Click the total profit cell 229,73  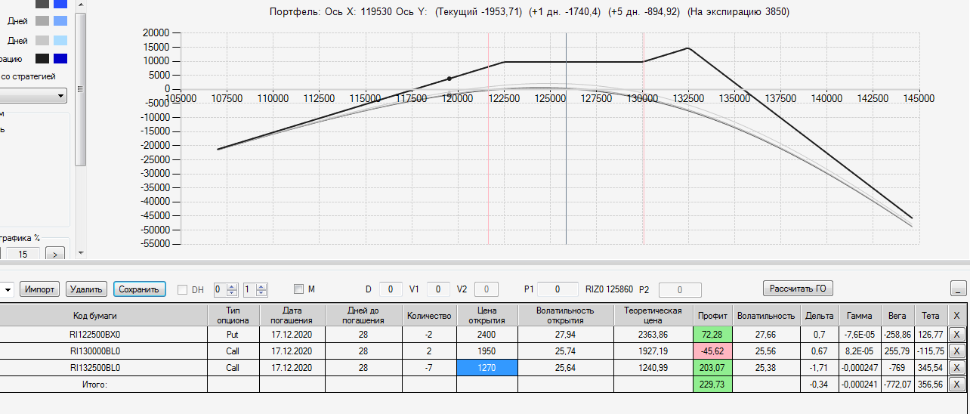713,385
